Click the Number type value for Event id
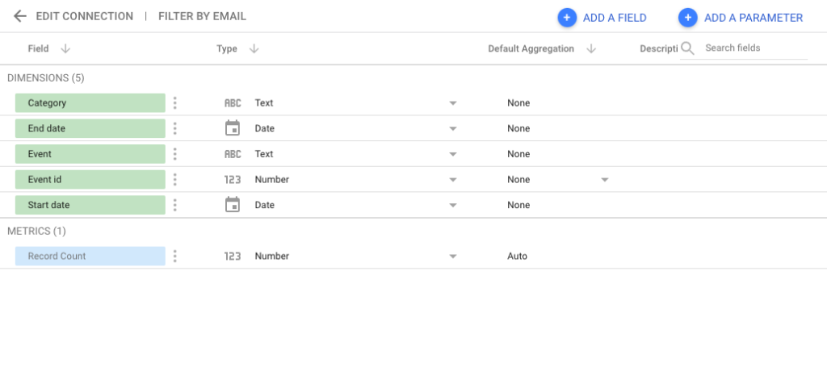This screenshot has height=367, width=827. click(271, 179)
